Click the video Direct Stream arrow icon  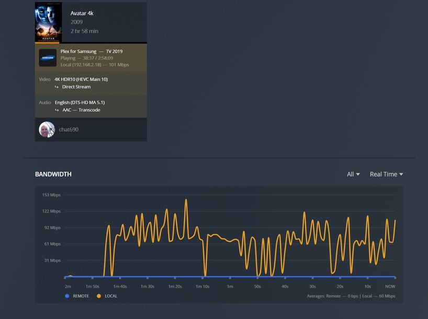[57, 87]
